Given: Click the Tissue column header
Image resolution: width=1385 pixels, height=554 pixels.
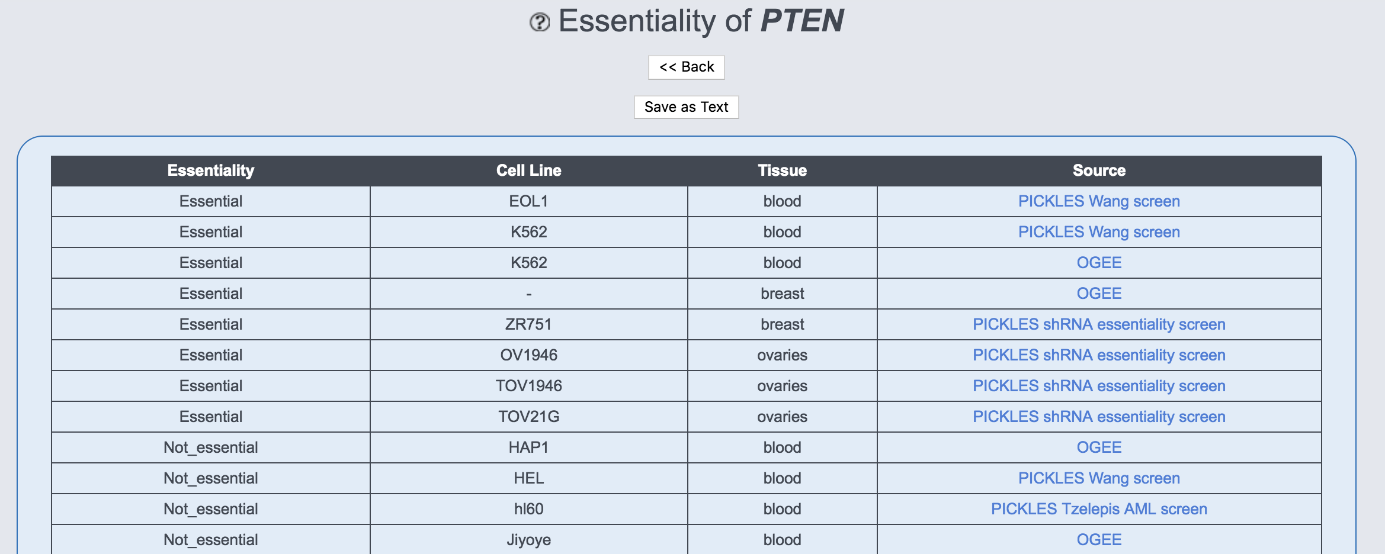Looking at the screenshot, I should [782, 170].
